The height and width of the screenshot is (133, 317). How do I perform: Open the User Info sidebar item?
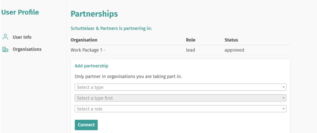click(22, 37)
